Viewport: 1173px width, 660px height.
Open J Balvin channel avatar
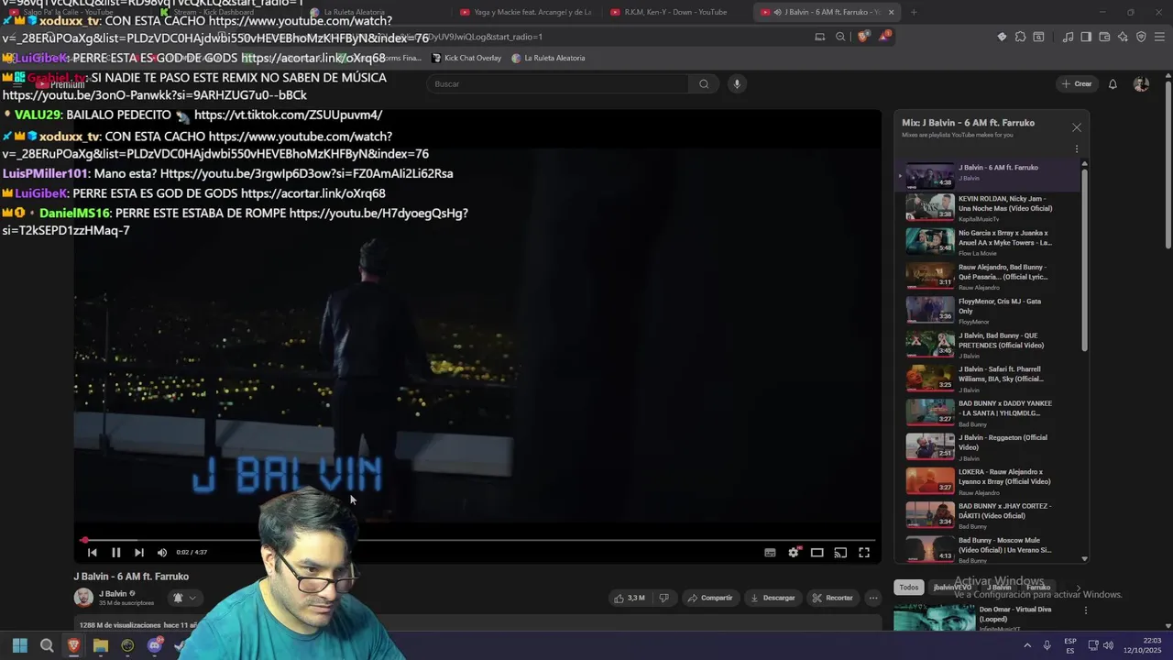click(x=83, y=598)
